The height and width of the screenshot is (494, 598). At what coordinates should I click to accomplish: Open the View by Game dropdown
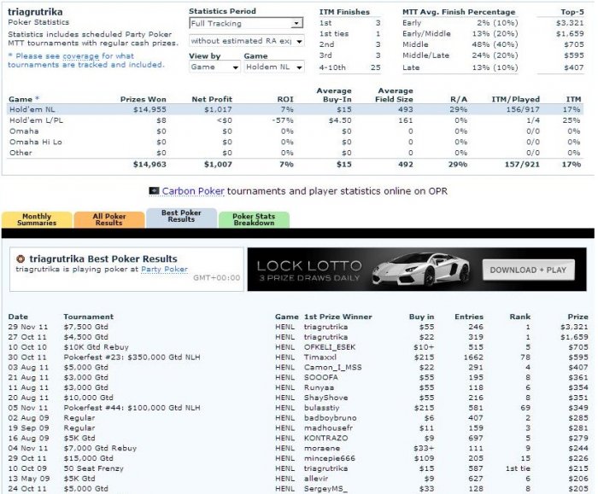(x=214, y=67)
